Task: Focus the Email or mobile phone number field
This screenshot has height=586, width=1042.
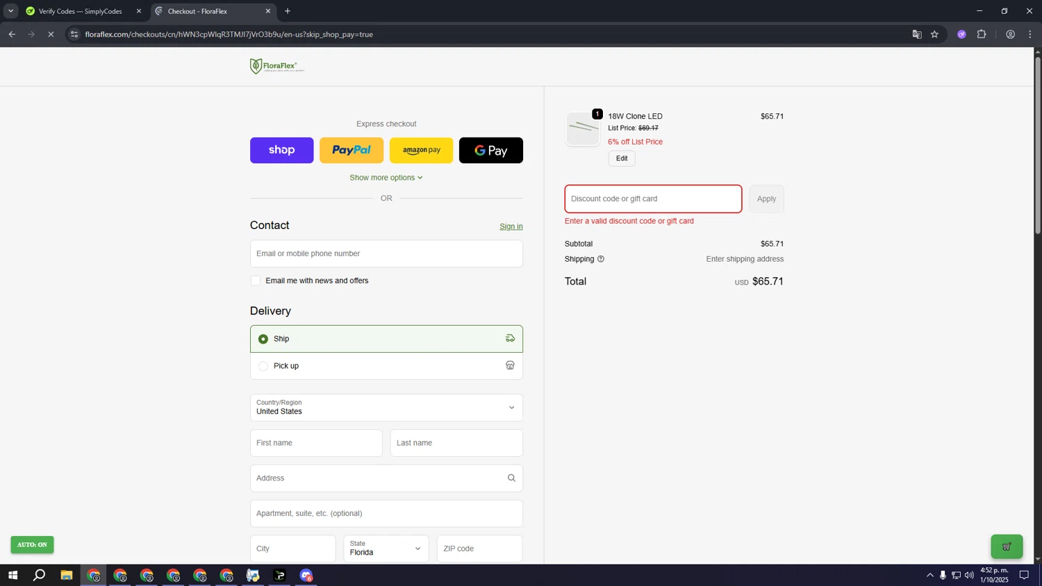Action: [386, 253]
